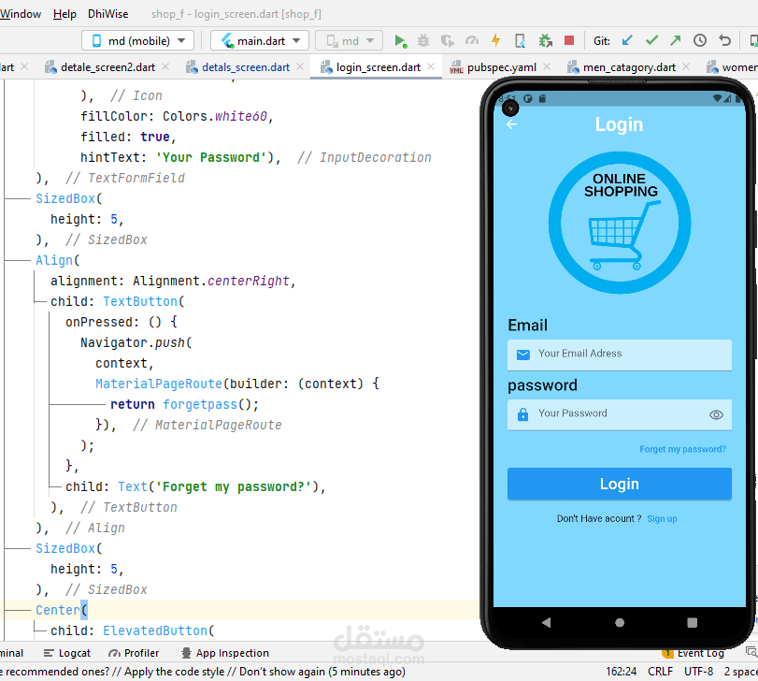
Task: Click the 2 spaces indent indicator
Action: (x=740, y=672)
